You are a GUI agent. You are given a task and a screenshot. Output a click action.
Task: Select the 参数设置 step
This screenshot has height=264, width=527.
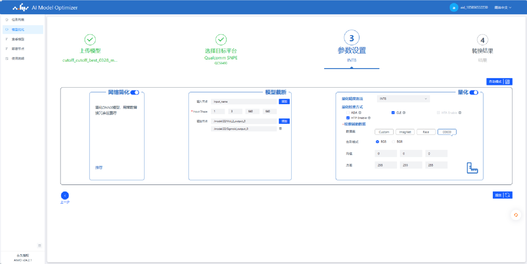click(352, 50)
